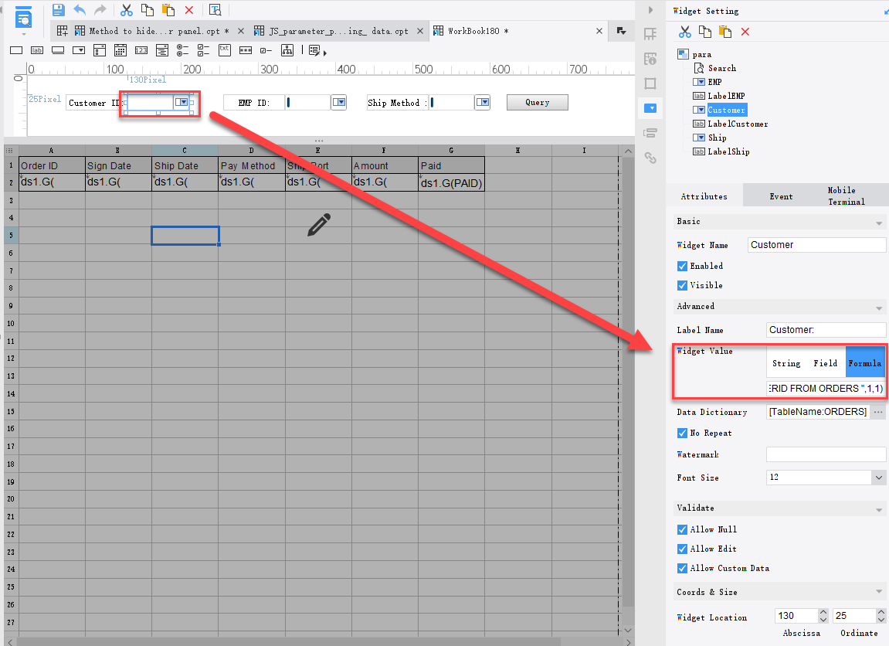Screen dimensions: 889x646
Task: Select the Date widget tool
Action: [121, 49]
